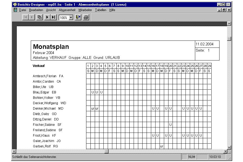Screen dimensions: 243x162
Task: Select employee Amtor,Carsten CA
Action: point(47,82)
